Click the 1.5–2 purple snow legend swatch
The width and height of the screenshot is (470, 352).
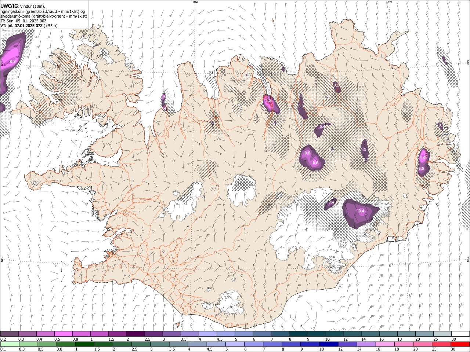(x=117, y=334)
